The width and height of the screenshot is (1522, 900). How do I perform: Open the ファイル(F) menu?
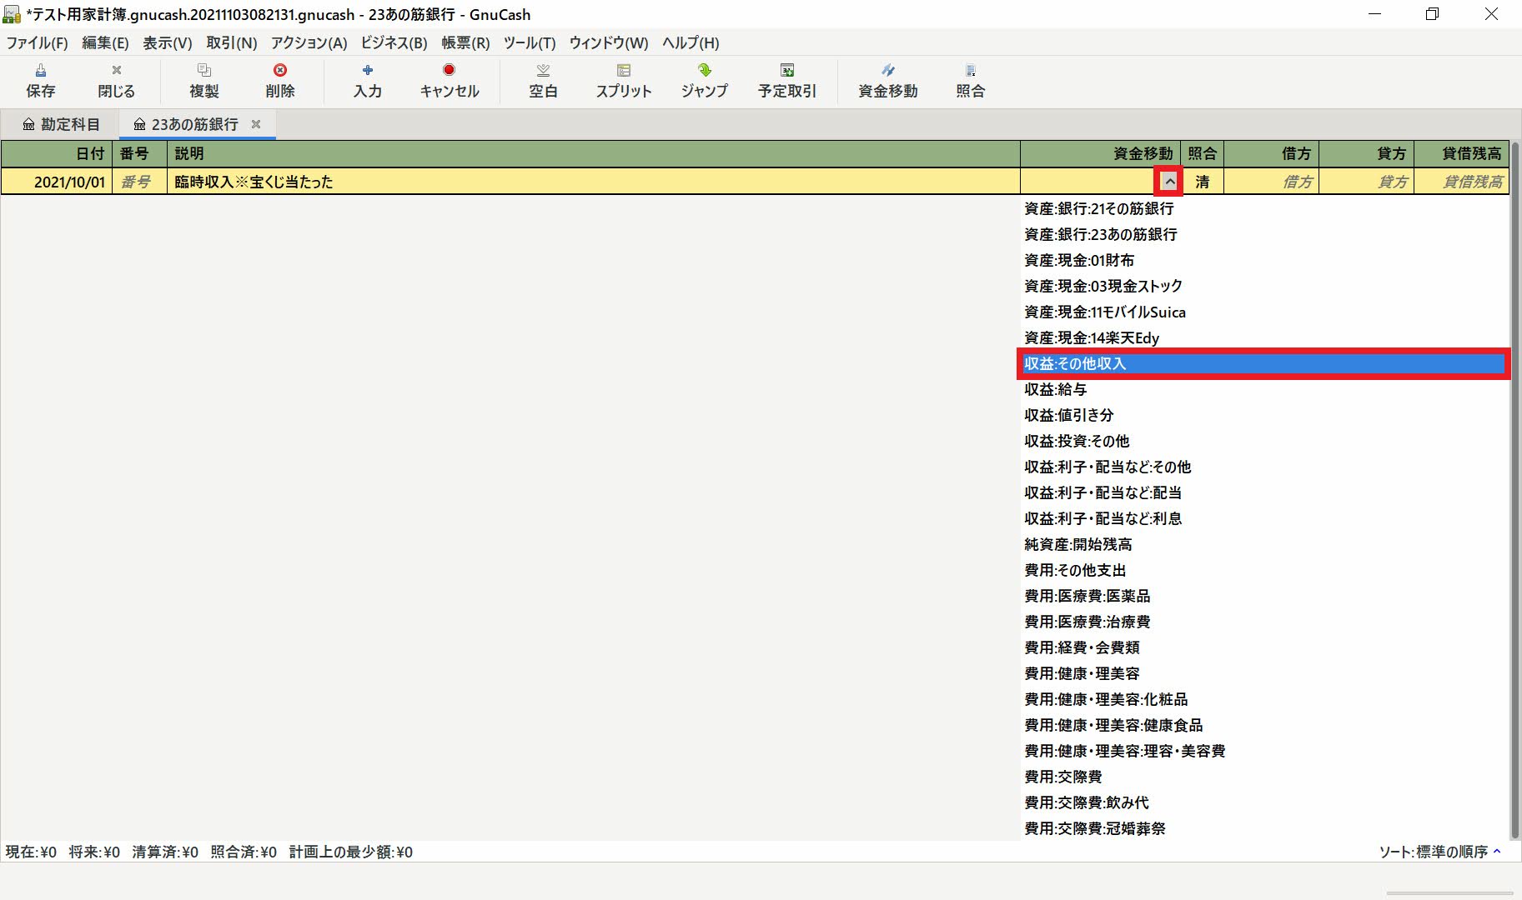coord(37,42)
